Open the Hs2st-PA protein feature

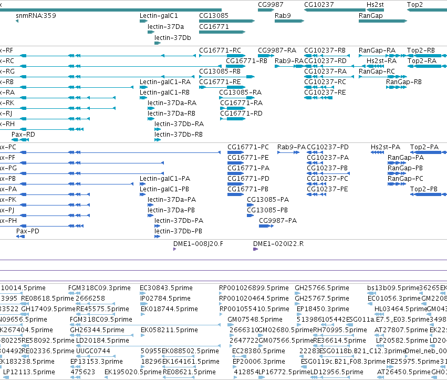378,152
